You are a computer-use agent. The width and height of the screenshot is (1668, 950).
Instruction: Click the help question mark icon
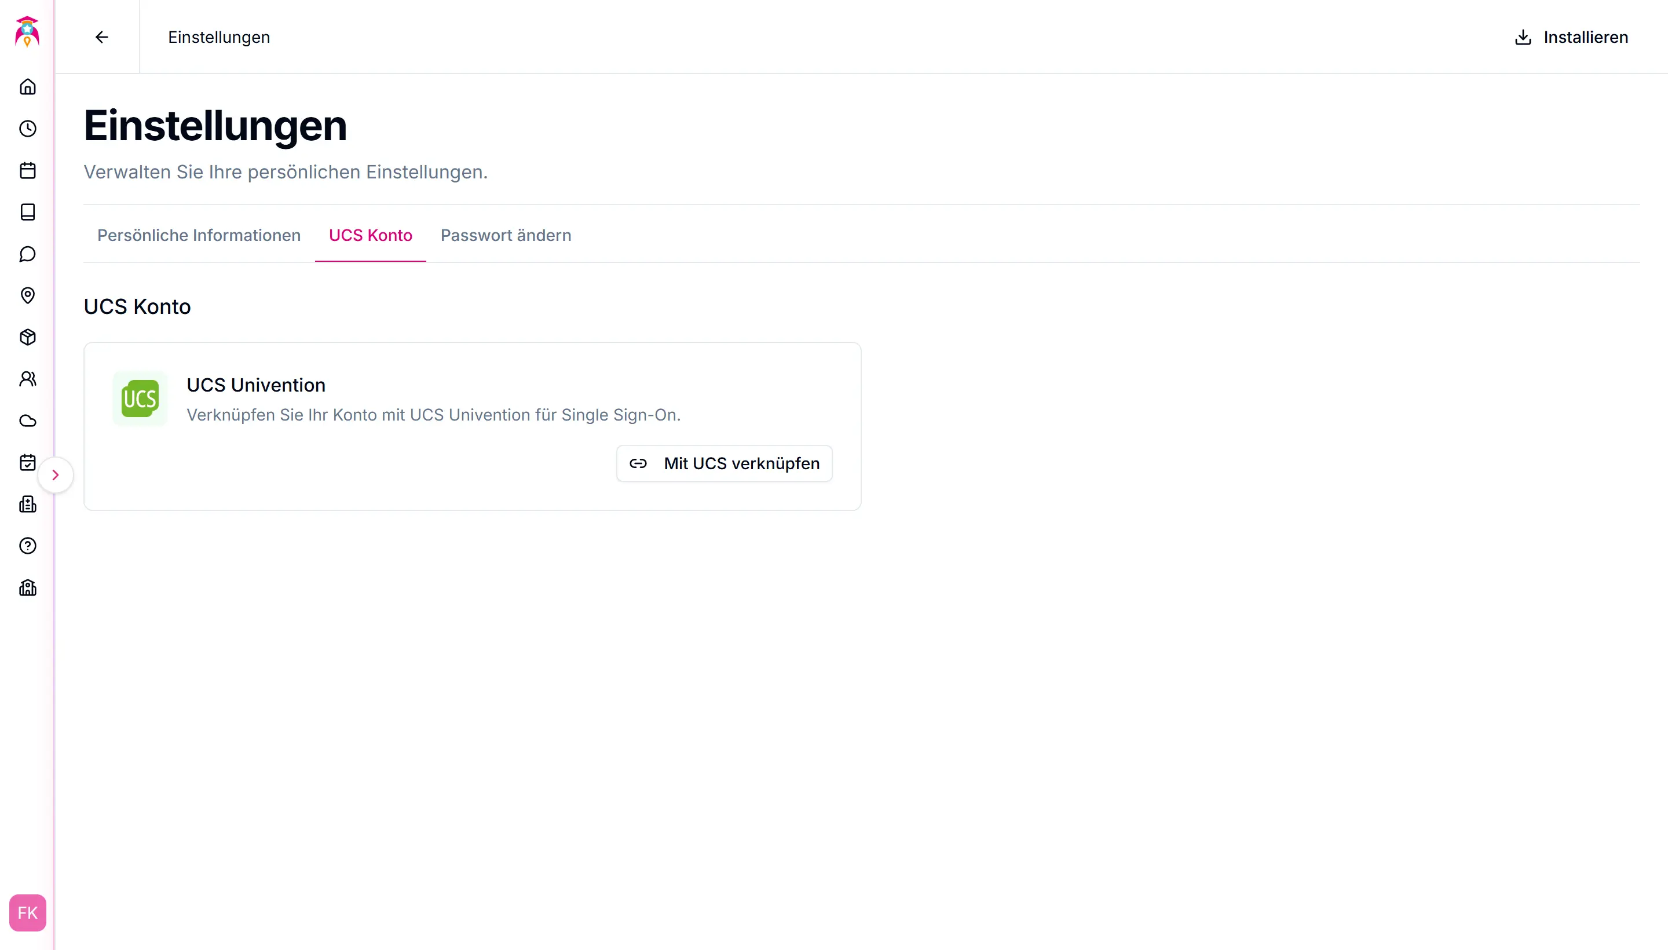(x=27, y=546)
